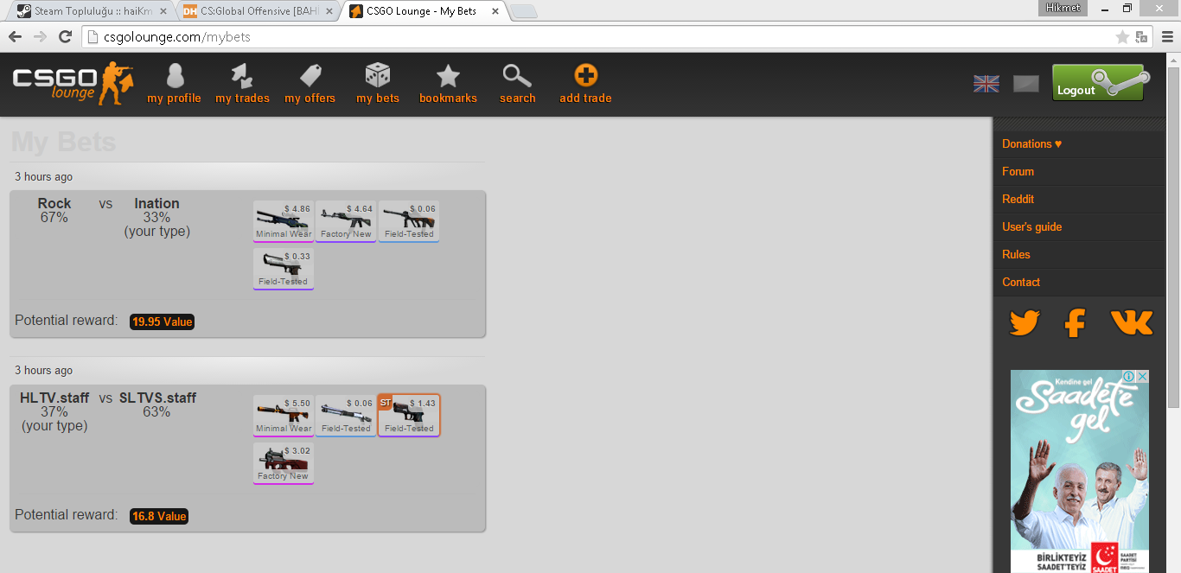
Task: Bookmark this page with star
Action: tap(1122, 37)
